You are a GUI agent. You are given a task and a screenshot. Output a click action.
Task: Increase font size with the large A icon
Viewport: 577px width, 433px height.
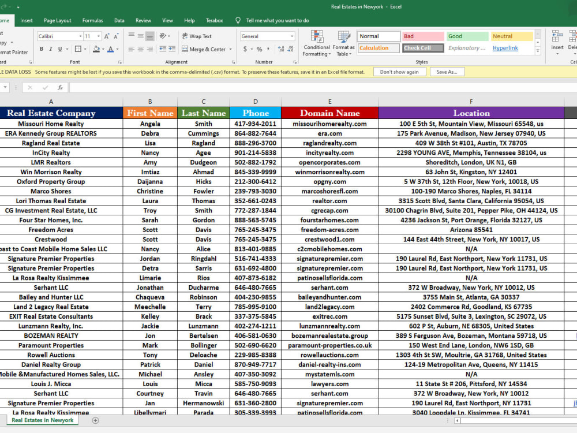coord(107,36)
